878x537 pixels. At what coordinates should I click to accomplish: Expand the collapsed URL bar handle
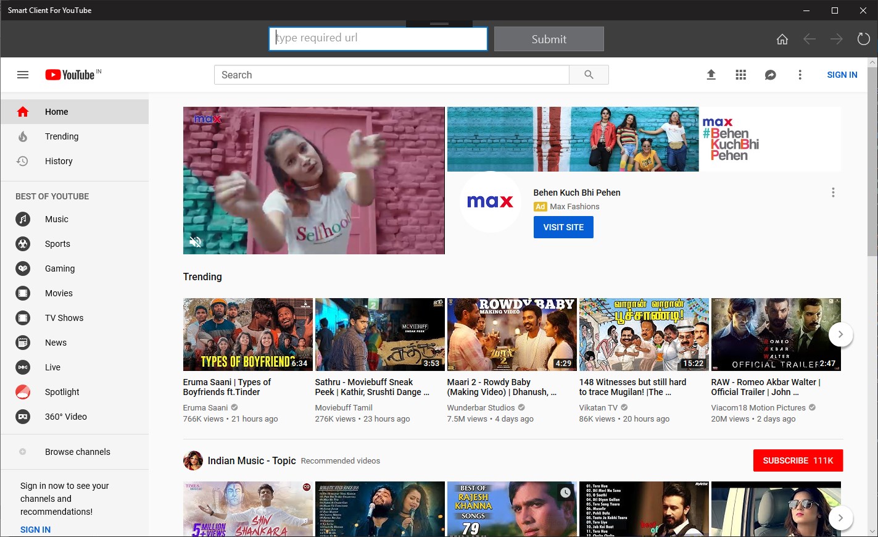[x=439, y=24]
